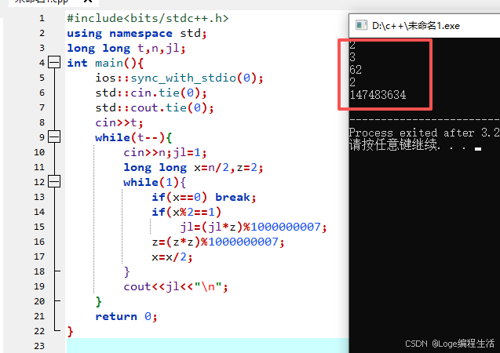Click the long long t,n,jl declaration
Image resolution: width=500 pixels, height=353 pixels.
[x=126, y=48]
